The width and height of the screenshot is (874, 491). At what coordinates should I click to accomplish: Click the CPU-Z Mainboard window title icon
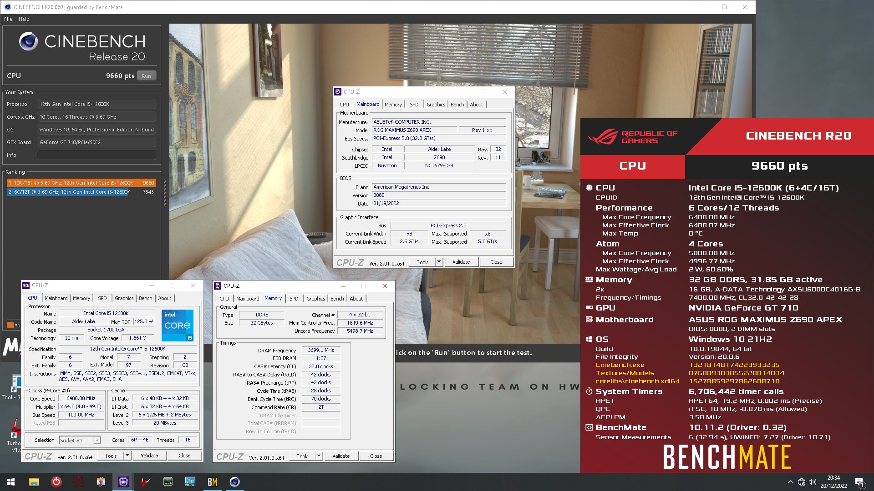pos(338,92)
